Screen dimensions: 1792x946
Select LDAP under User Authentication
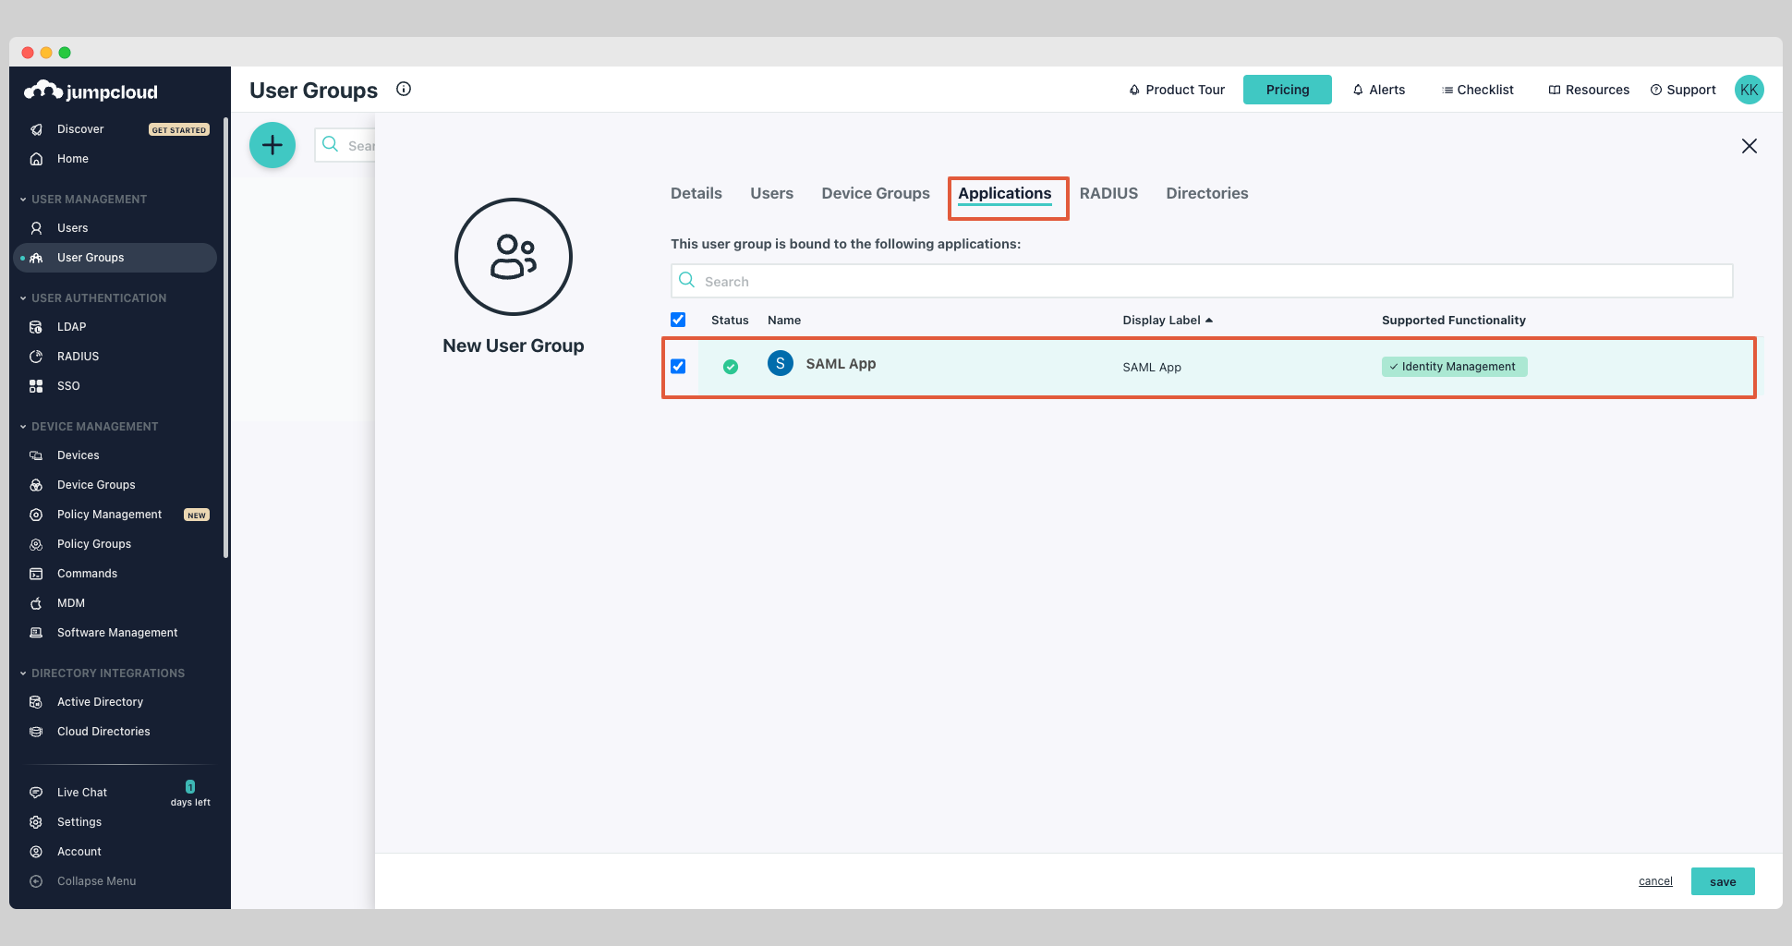pyautogui.click(x=69, y=326)
